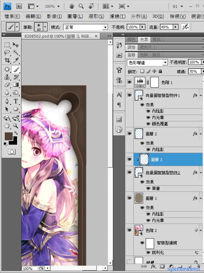This screenshot has height=273, width=204.
Task: Select the Hand tool in toolbox
Action: click(7, 126)
